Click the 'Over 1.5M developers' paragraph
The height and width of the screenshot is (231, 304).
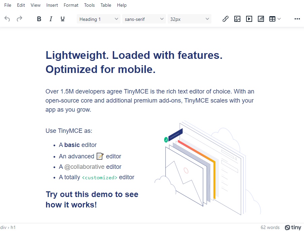(x=150, y=101)
